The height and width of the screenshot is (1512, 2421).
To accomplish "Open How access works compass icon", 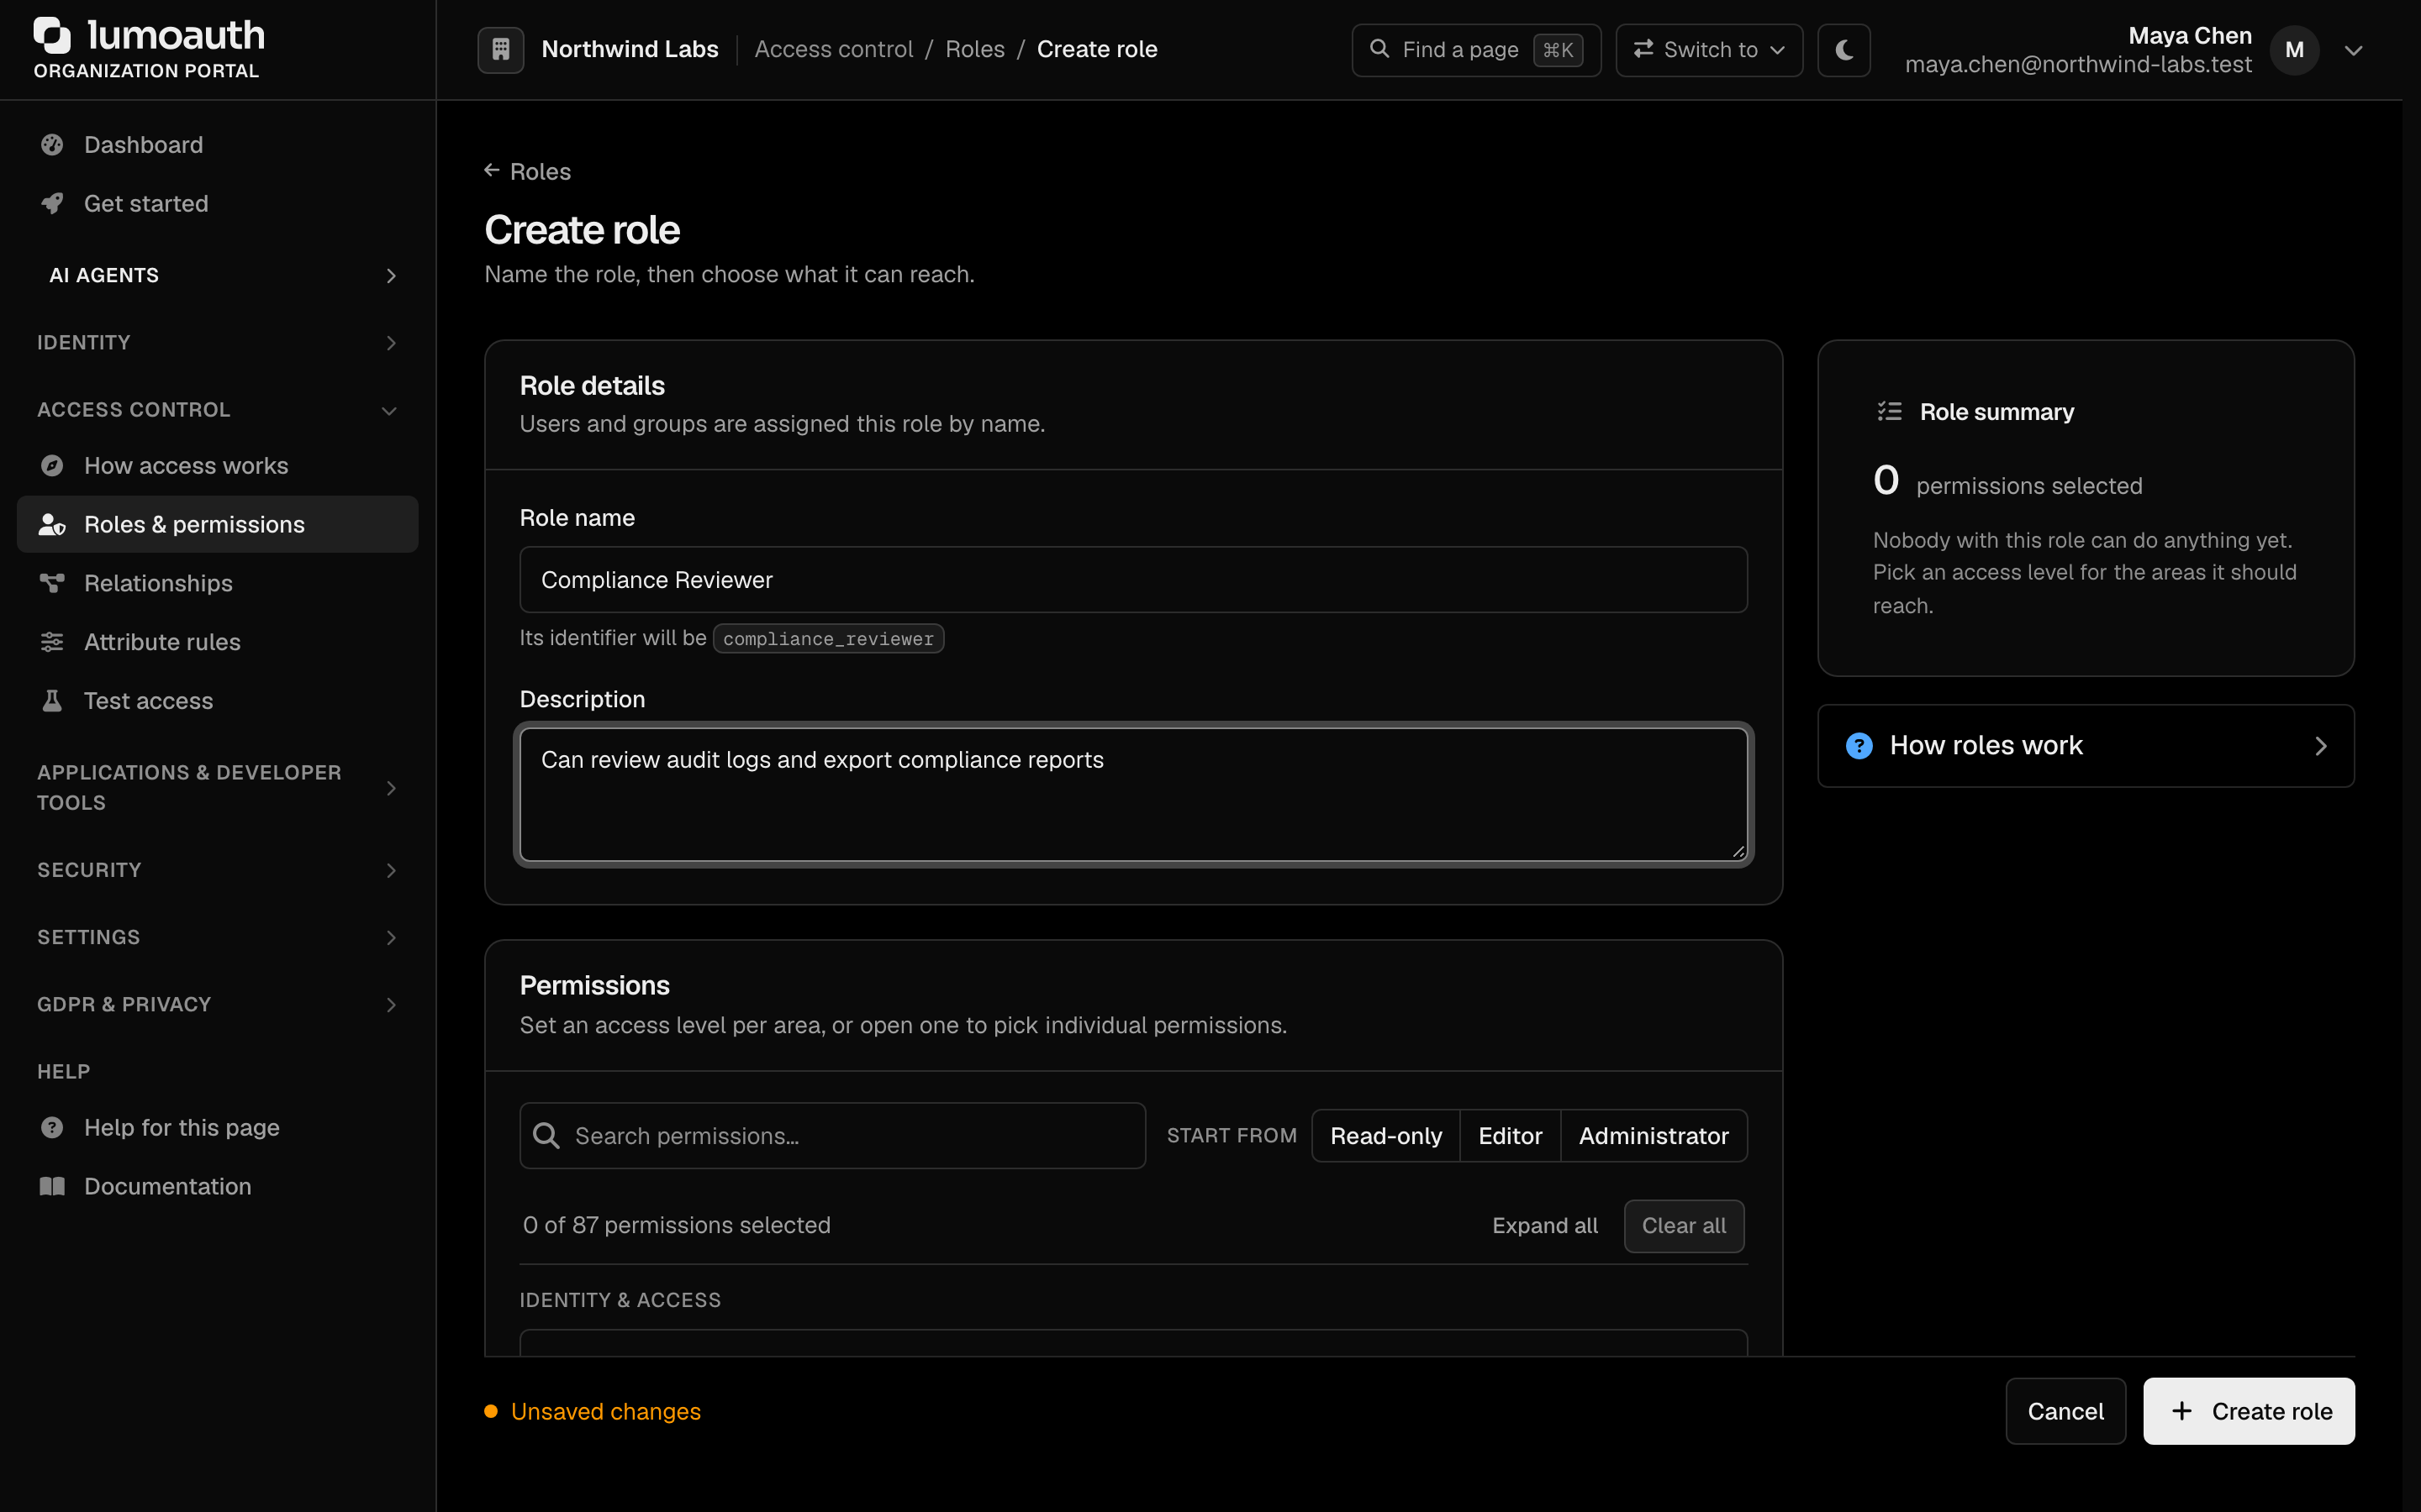I will (52, 466).
